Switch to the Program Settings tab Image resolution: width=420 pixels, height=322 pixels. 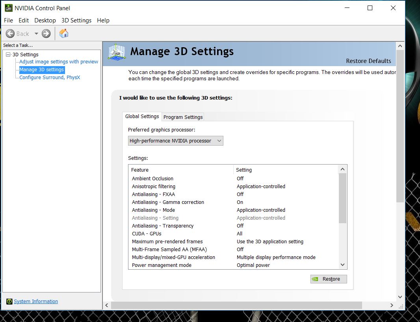[x=183, y=117]
